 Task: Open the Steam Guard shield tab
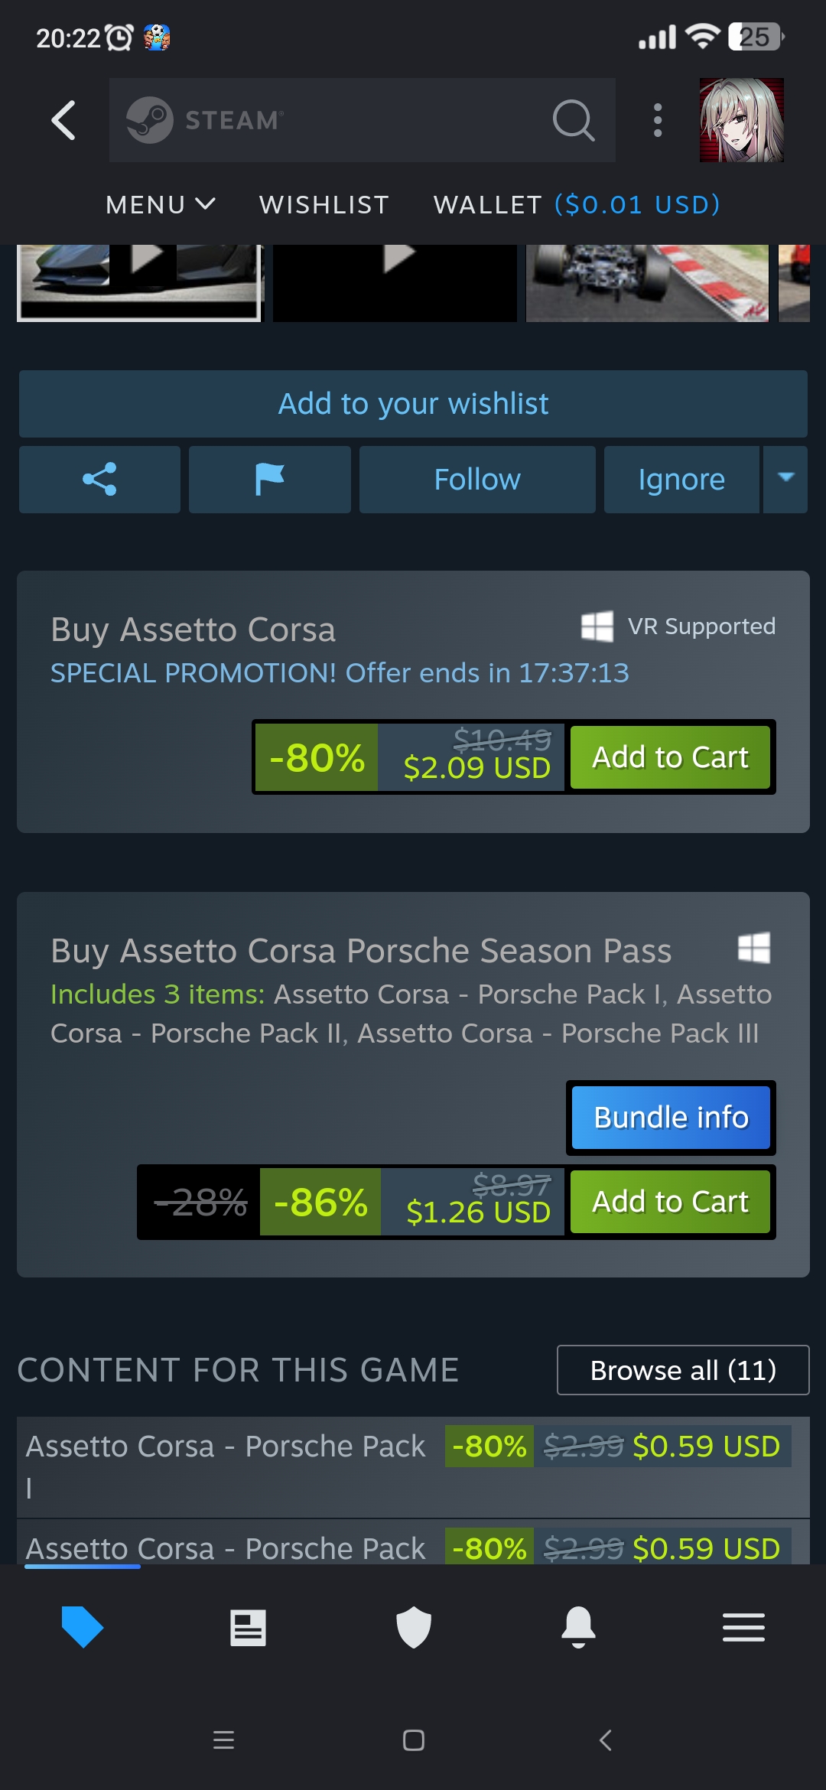(x=413, y=1627)
